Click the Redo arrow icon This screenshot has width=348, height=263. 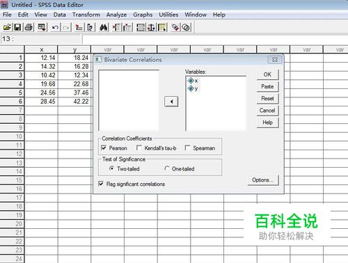(x=66, y=28)
